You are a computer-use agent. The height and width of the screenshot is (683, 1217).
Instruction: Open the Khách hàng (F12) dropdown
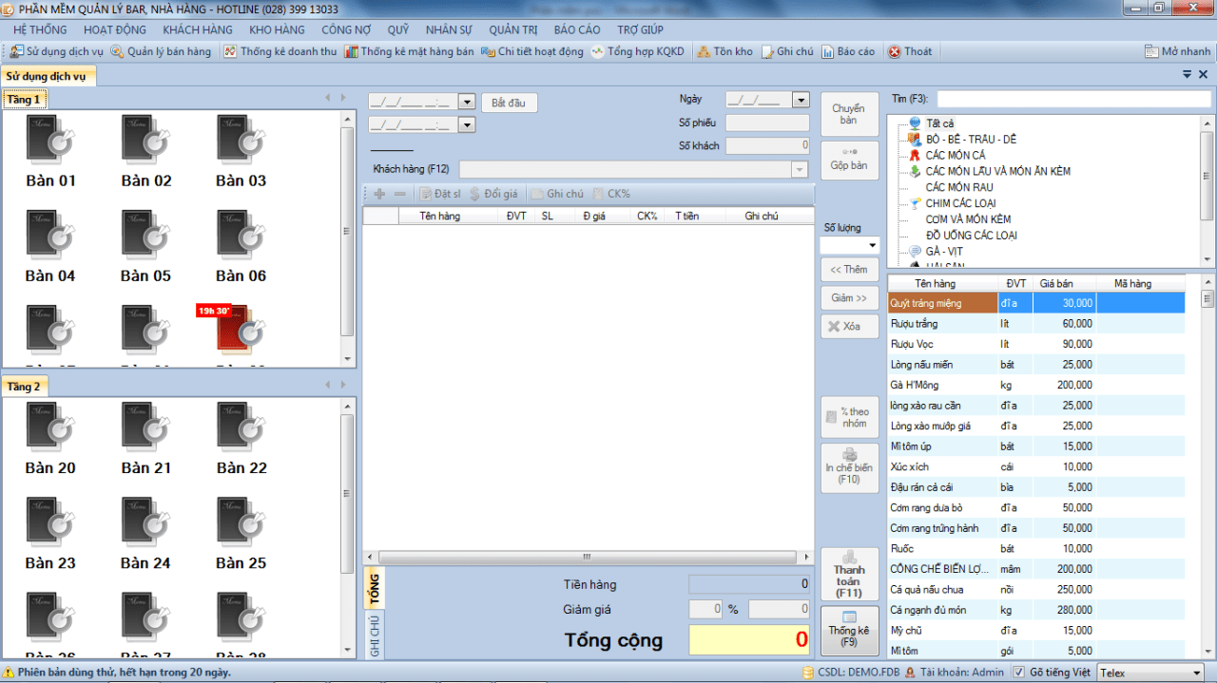[800, 169]
